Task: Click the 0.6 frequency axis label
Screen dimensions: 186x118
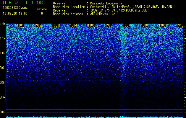Action: click(2, 112)
